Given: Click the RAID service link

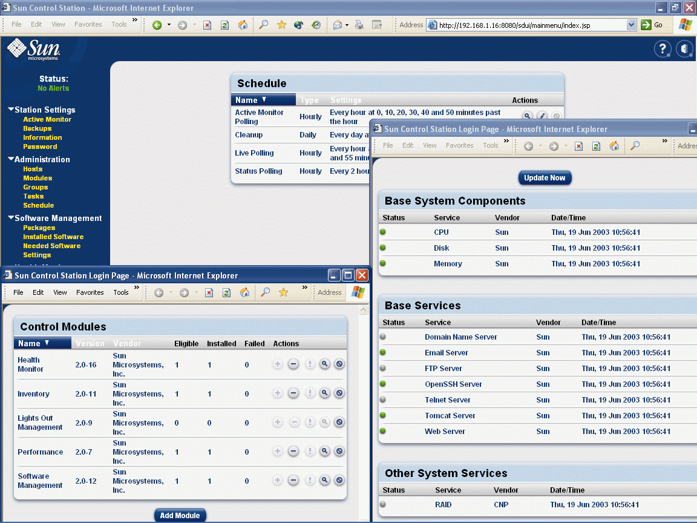Looking at the screenshot, I should 443,505.
